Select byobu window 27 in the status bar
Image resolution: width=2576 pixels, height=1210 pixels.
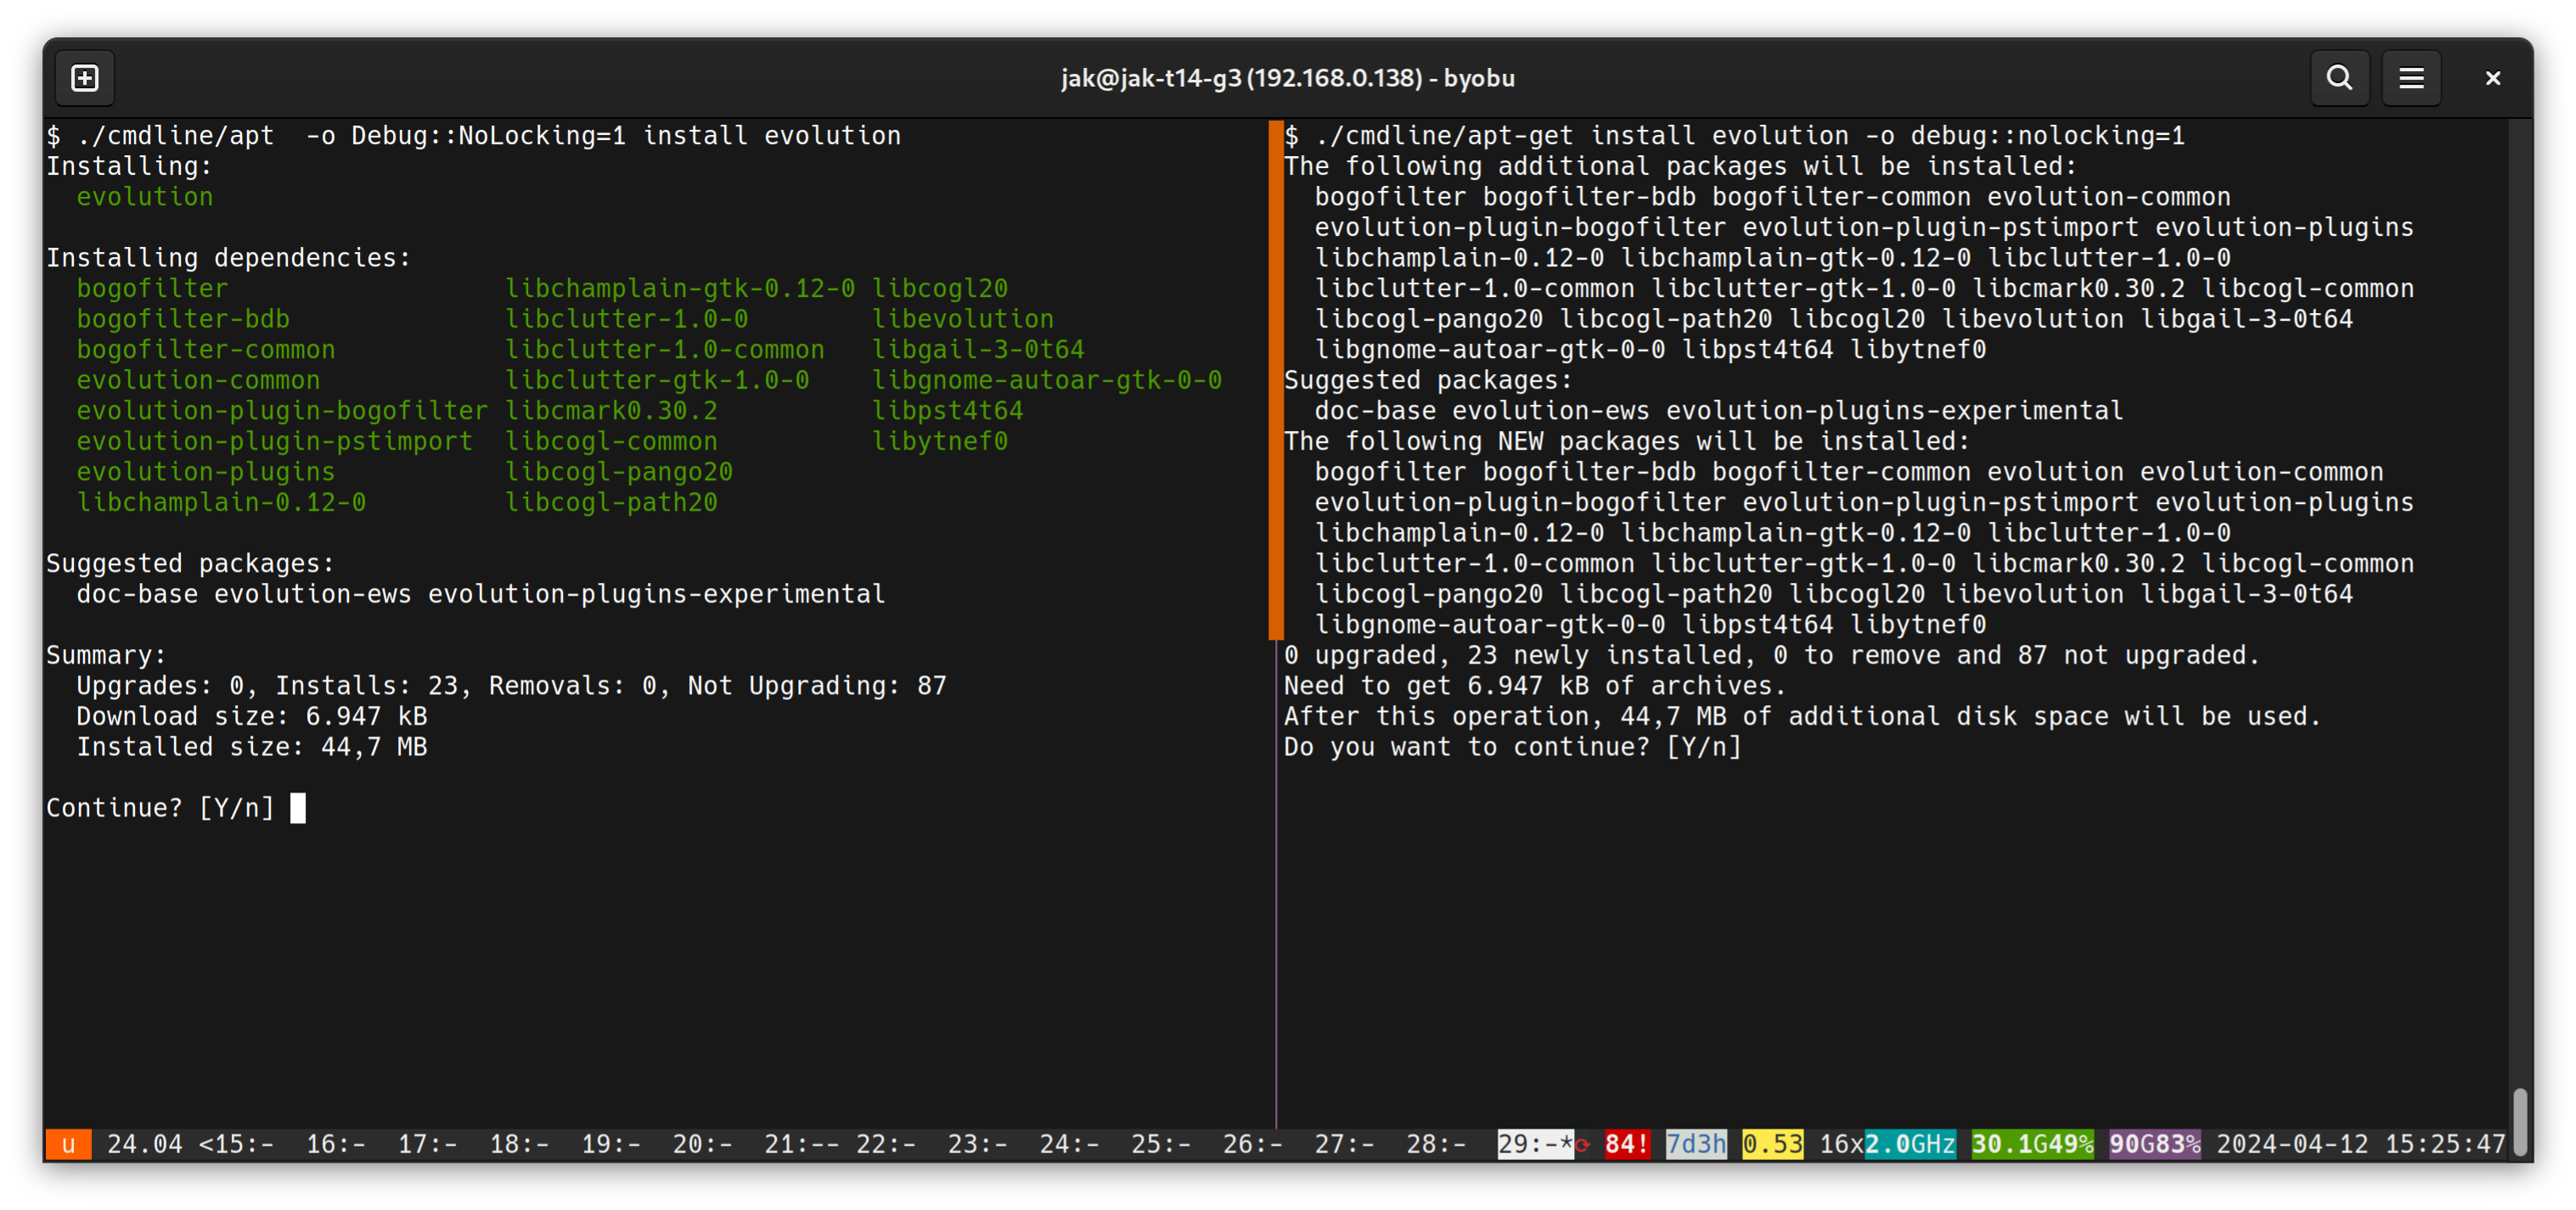pyautogui.click(x=1344, y=1144)
